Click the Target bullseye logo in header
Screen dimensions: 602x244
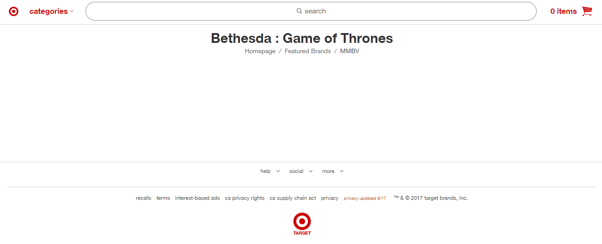pyautogui.click(x=14, y=12)
